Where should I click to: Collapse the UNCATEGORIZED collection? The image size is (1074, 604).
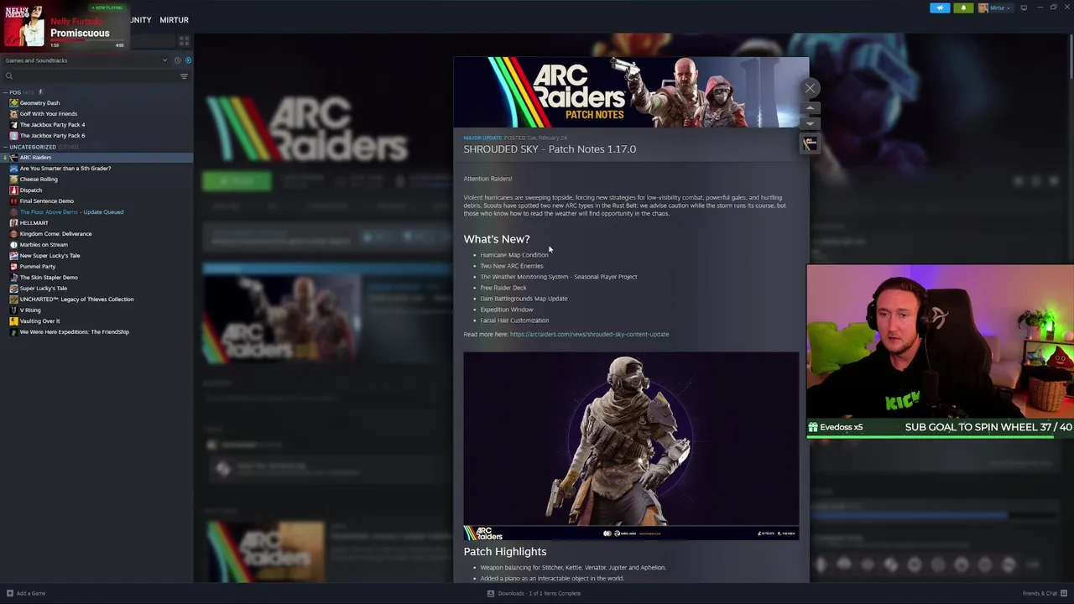click(x=5, y=147)
